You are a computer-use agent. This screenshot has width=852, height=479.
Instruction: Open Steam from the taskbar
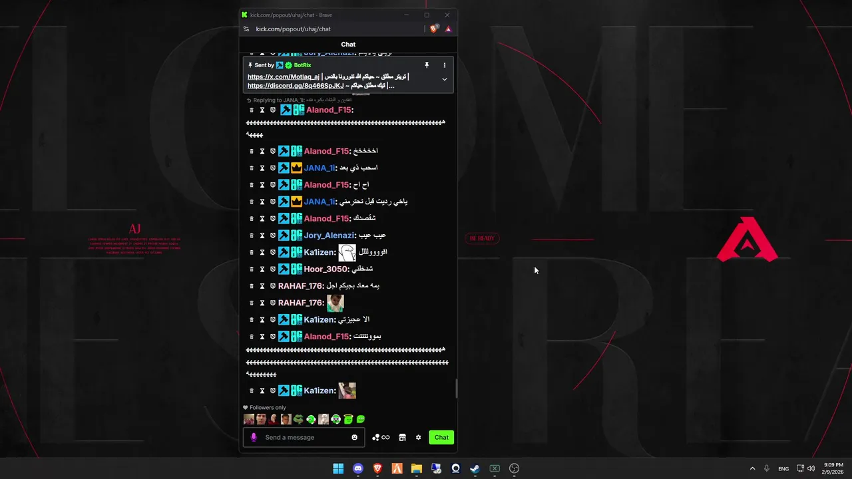(475, 468)
